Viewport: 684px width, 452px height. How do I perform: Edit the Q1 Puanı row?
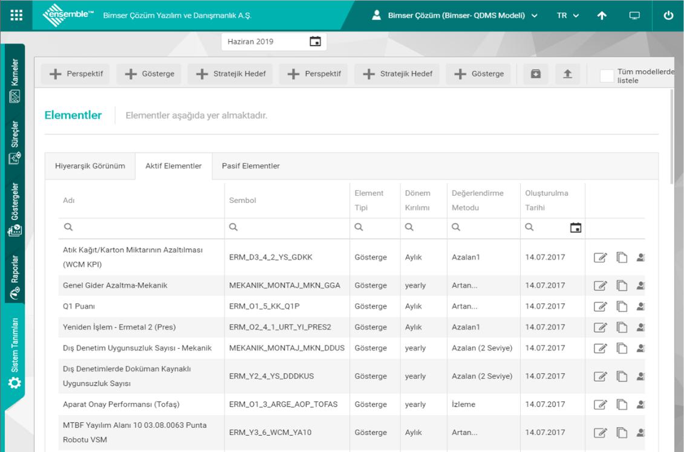[599, 306]
